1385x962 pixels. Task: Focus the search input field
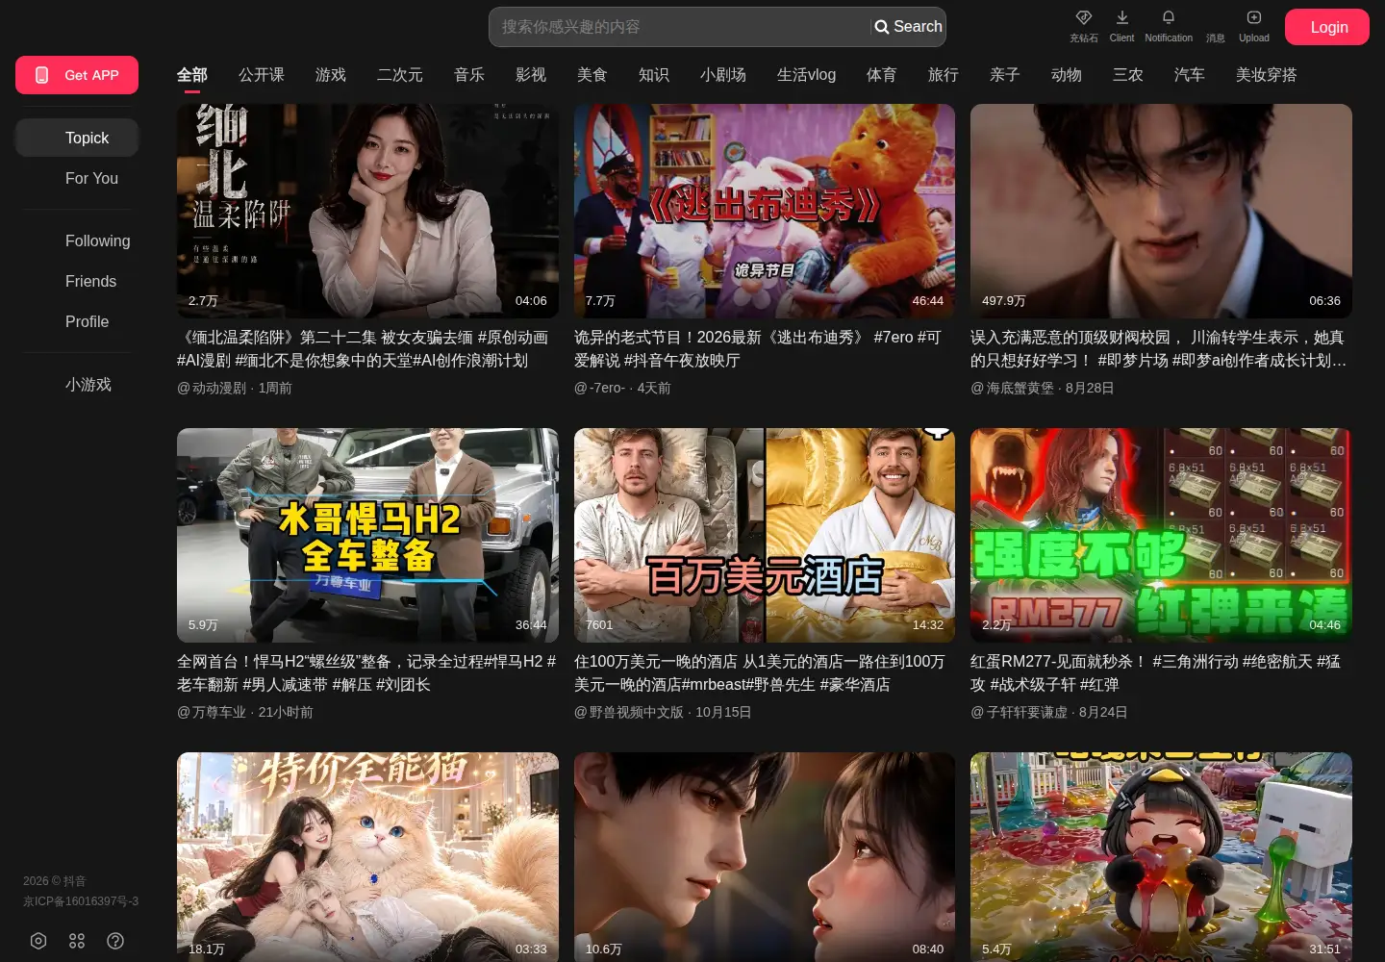point(681,27)
